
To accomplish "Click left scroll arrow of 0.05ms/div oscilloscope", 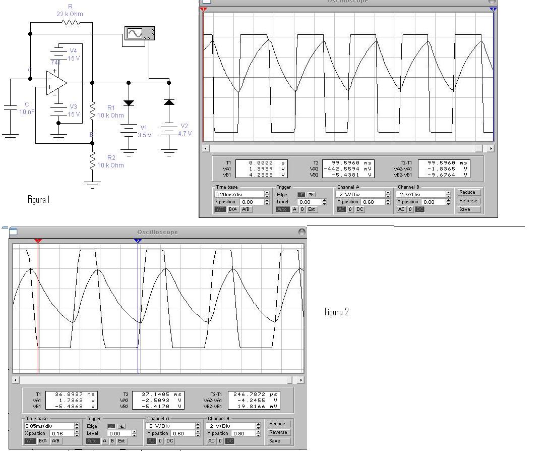I will pyautogui.click(x=16, y=380).
